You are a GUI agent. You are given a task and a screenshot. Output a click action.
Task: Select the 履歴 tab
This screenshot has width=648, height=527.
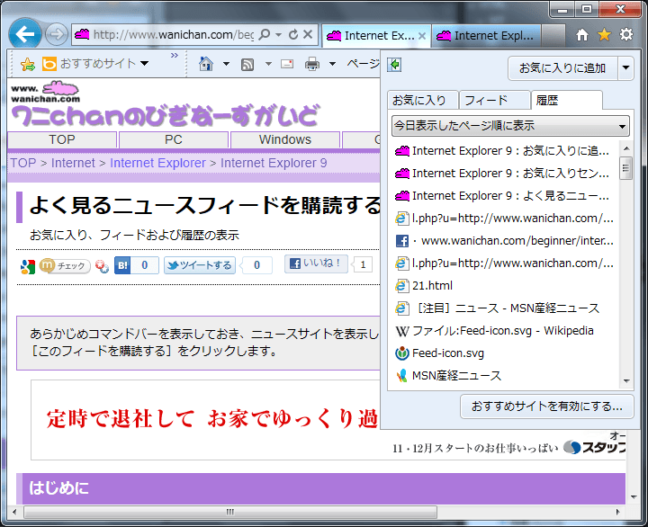click(566, 100)
